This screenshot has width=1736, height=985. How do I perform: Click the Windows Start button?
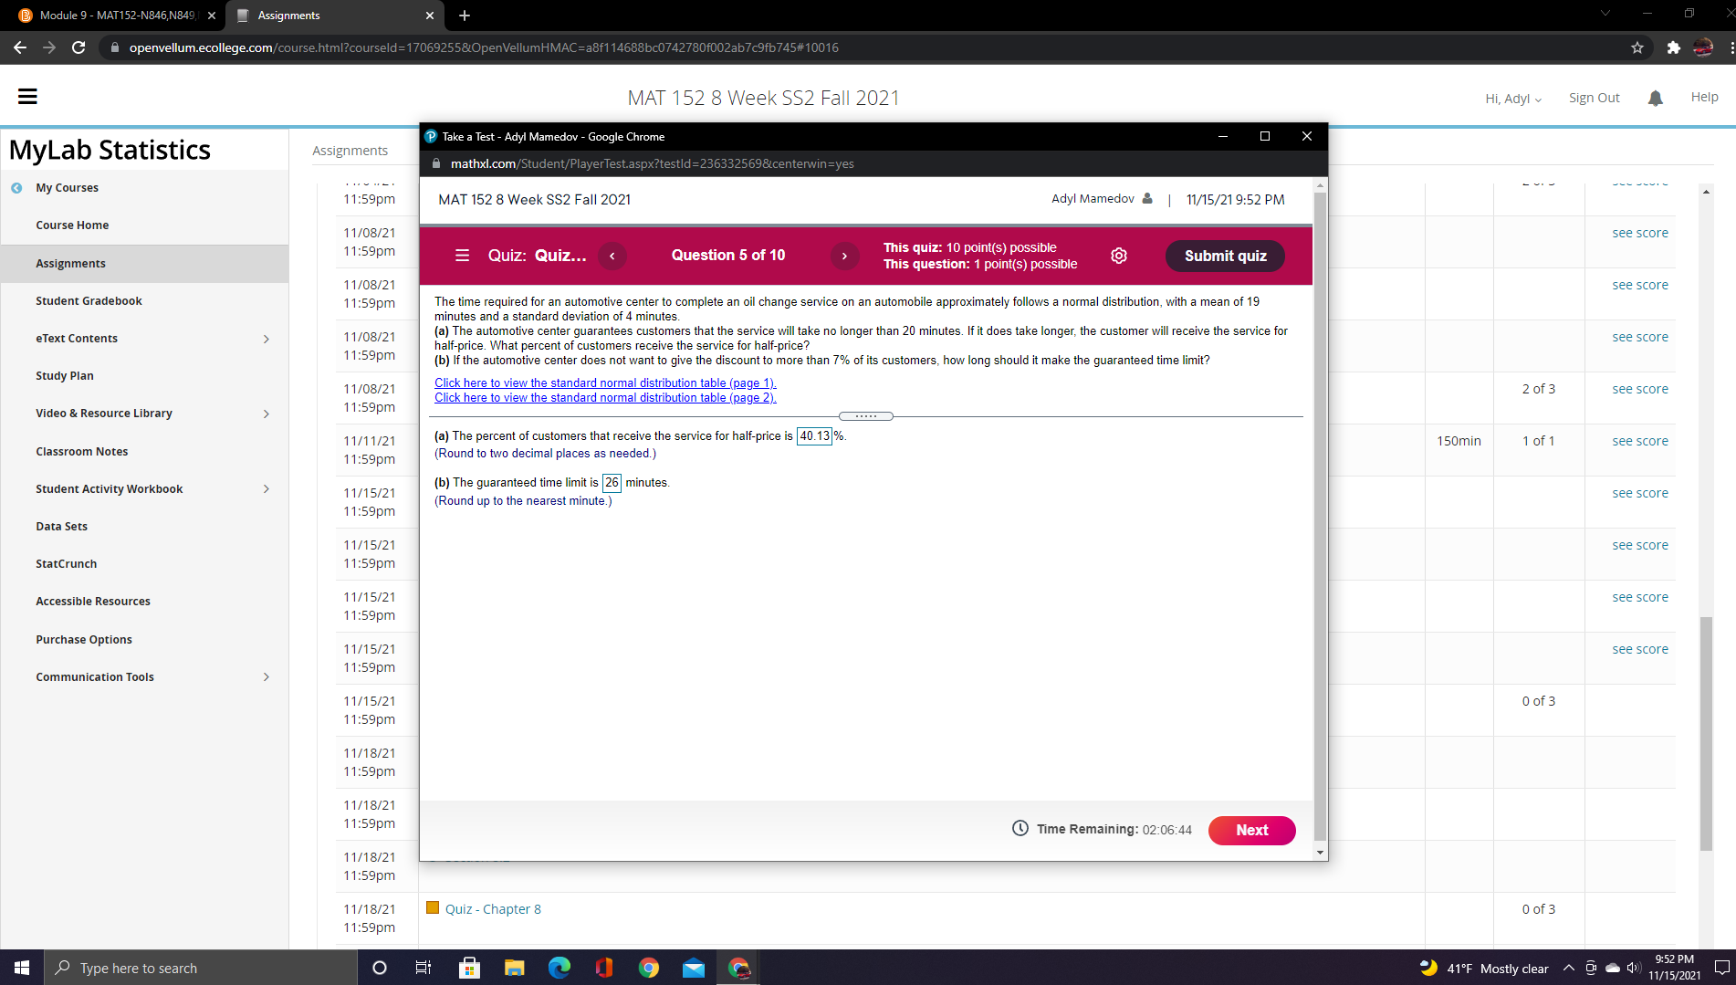coord(20,967)
